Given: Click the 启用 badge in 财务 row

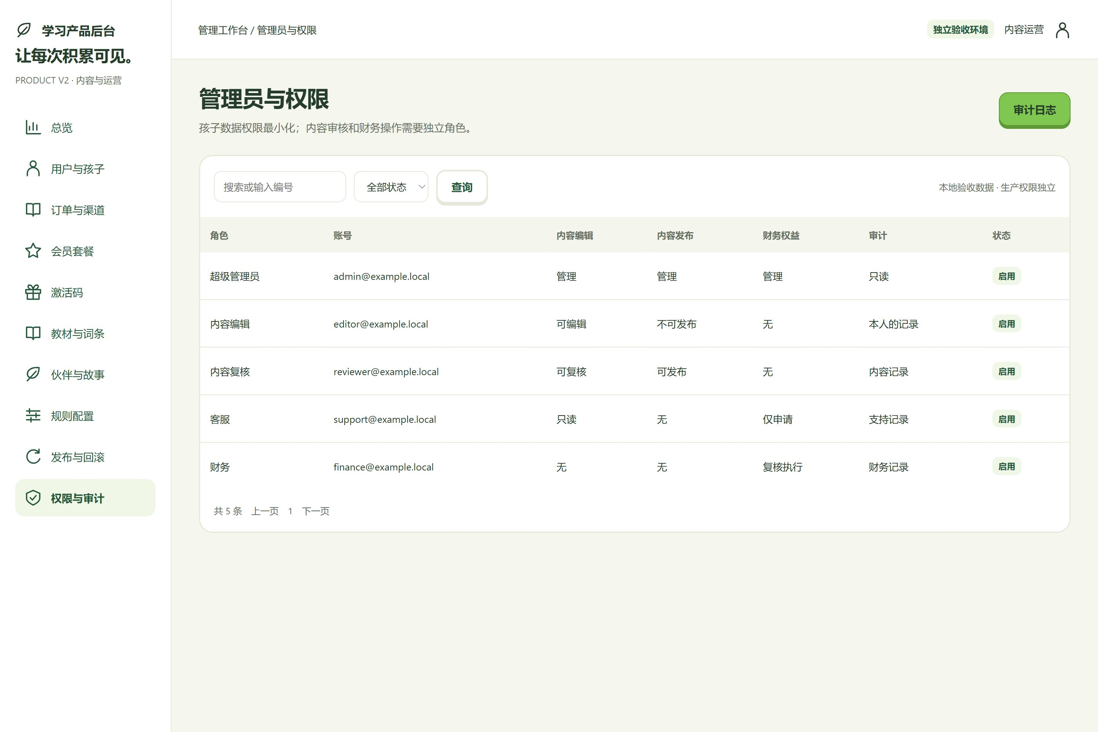Looking at the screenshot, I should (1006, 466).
